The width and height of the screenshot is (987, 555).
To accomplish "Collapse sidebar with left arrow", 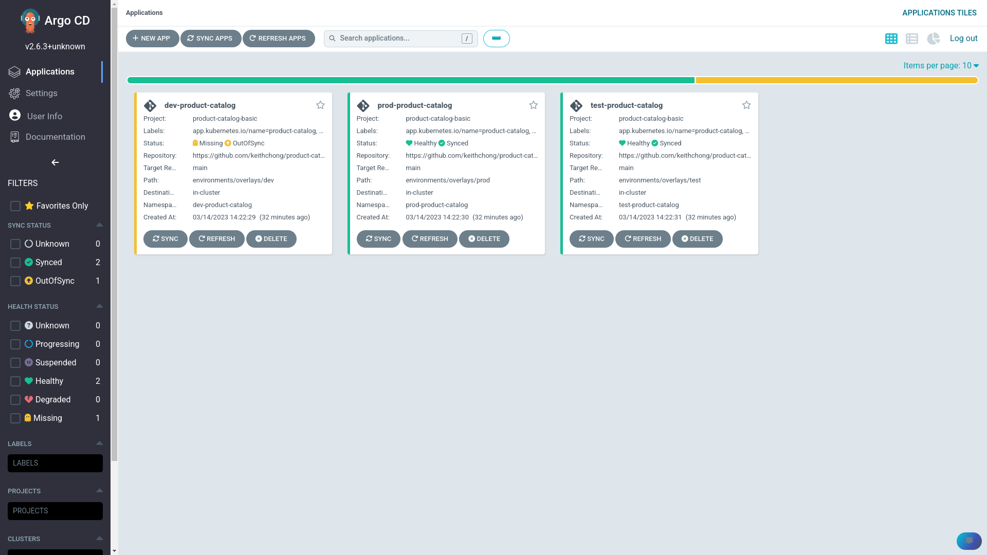I will tap(55, 162).
